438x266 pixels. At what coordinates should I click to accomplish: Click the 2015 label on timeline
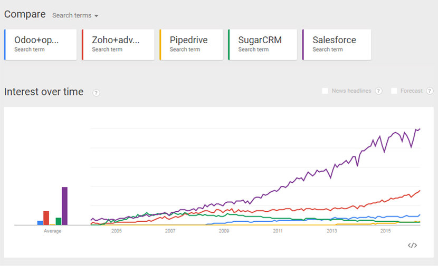[x=385, y=231]
